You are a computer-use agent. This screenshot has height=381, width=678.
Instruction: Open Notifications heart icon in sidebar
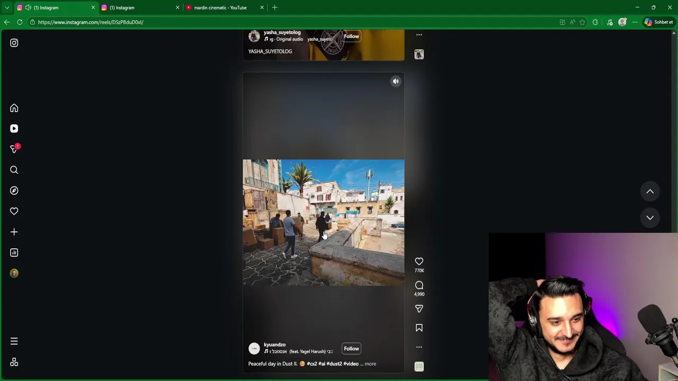click(14, 211)
